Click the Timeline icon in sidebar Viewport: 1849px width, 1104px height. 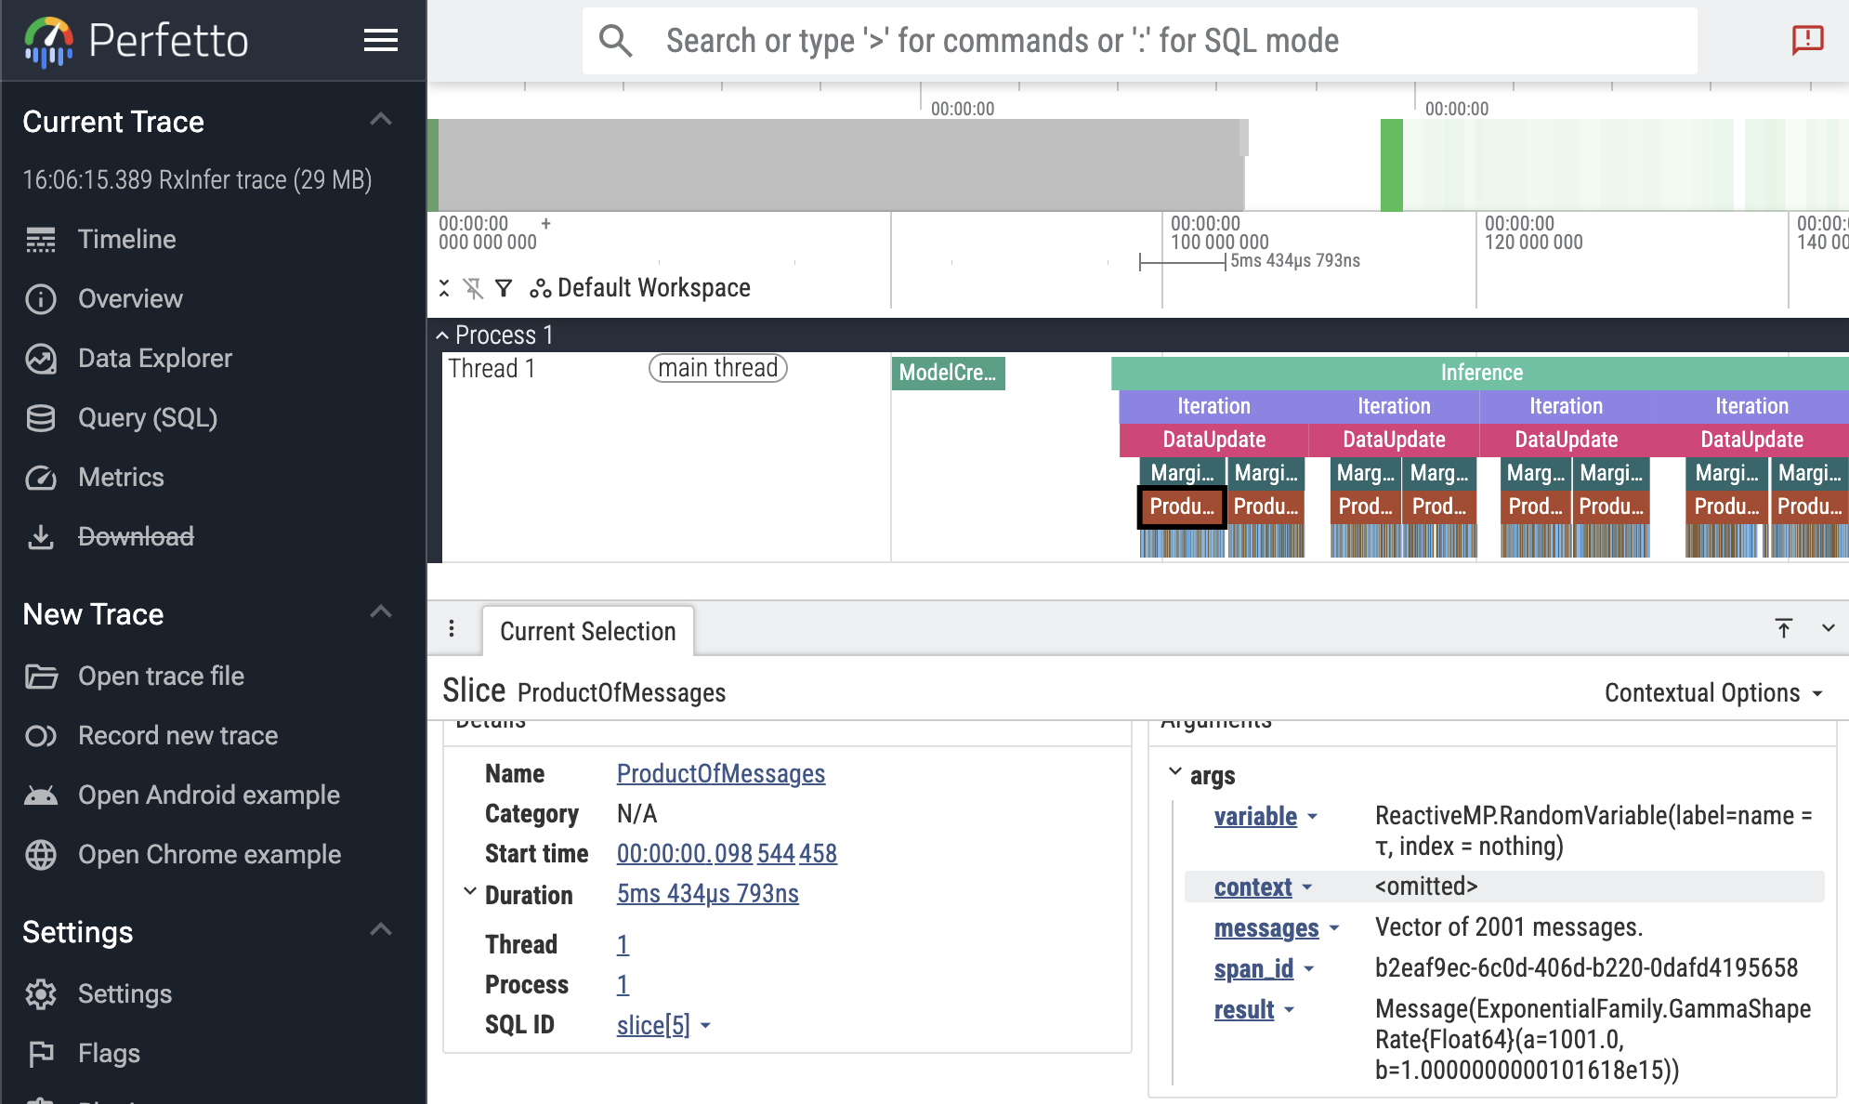coord(41,240)
